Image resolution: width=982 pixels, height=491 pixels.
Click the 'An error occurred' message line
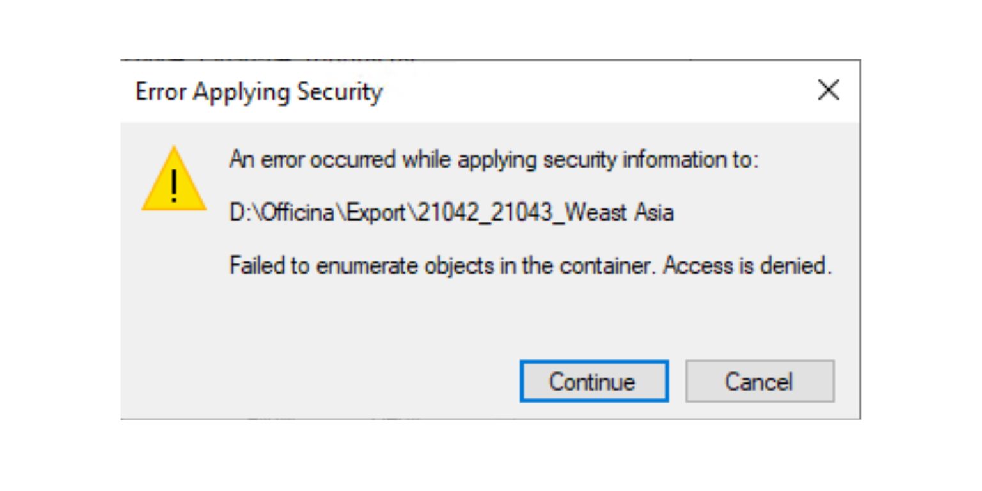click(x=493, y=160)
